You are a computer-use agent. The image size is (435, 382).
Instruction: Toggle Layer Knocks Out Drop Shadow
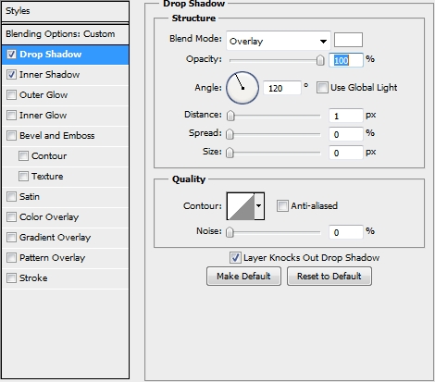(x=235, y=257)
